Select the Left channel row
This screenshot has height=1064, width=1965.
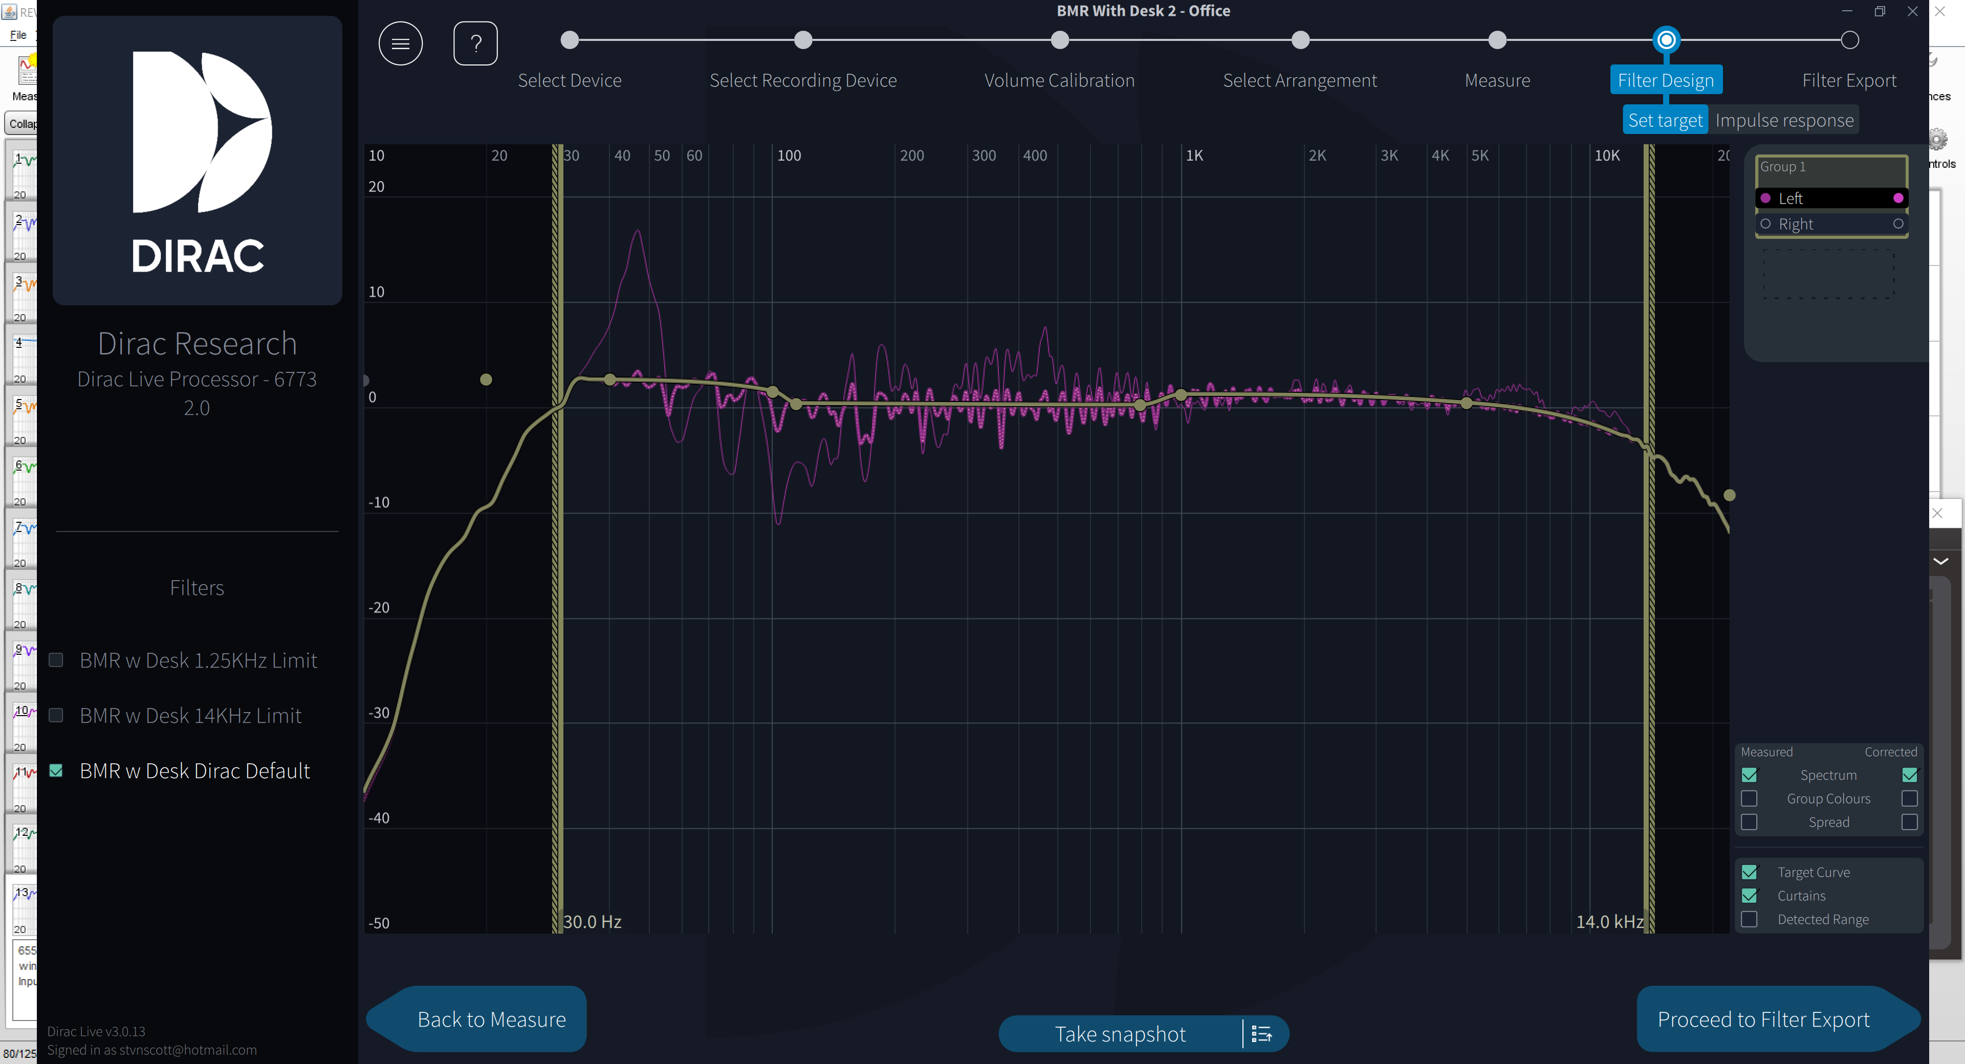point(1831,198)
